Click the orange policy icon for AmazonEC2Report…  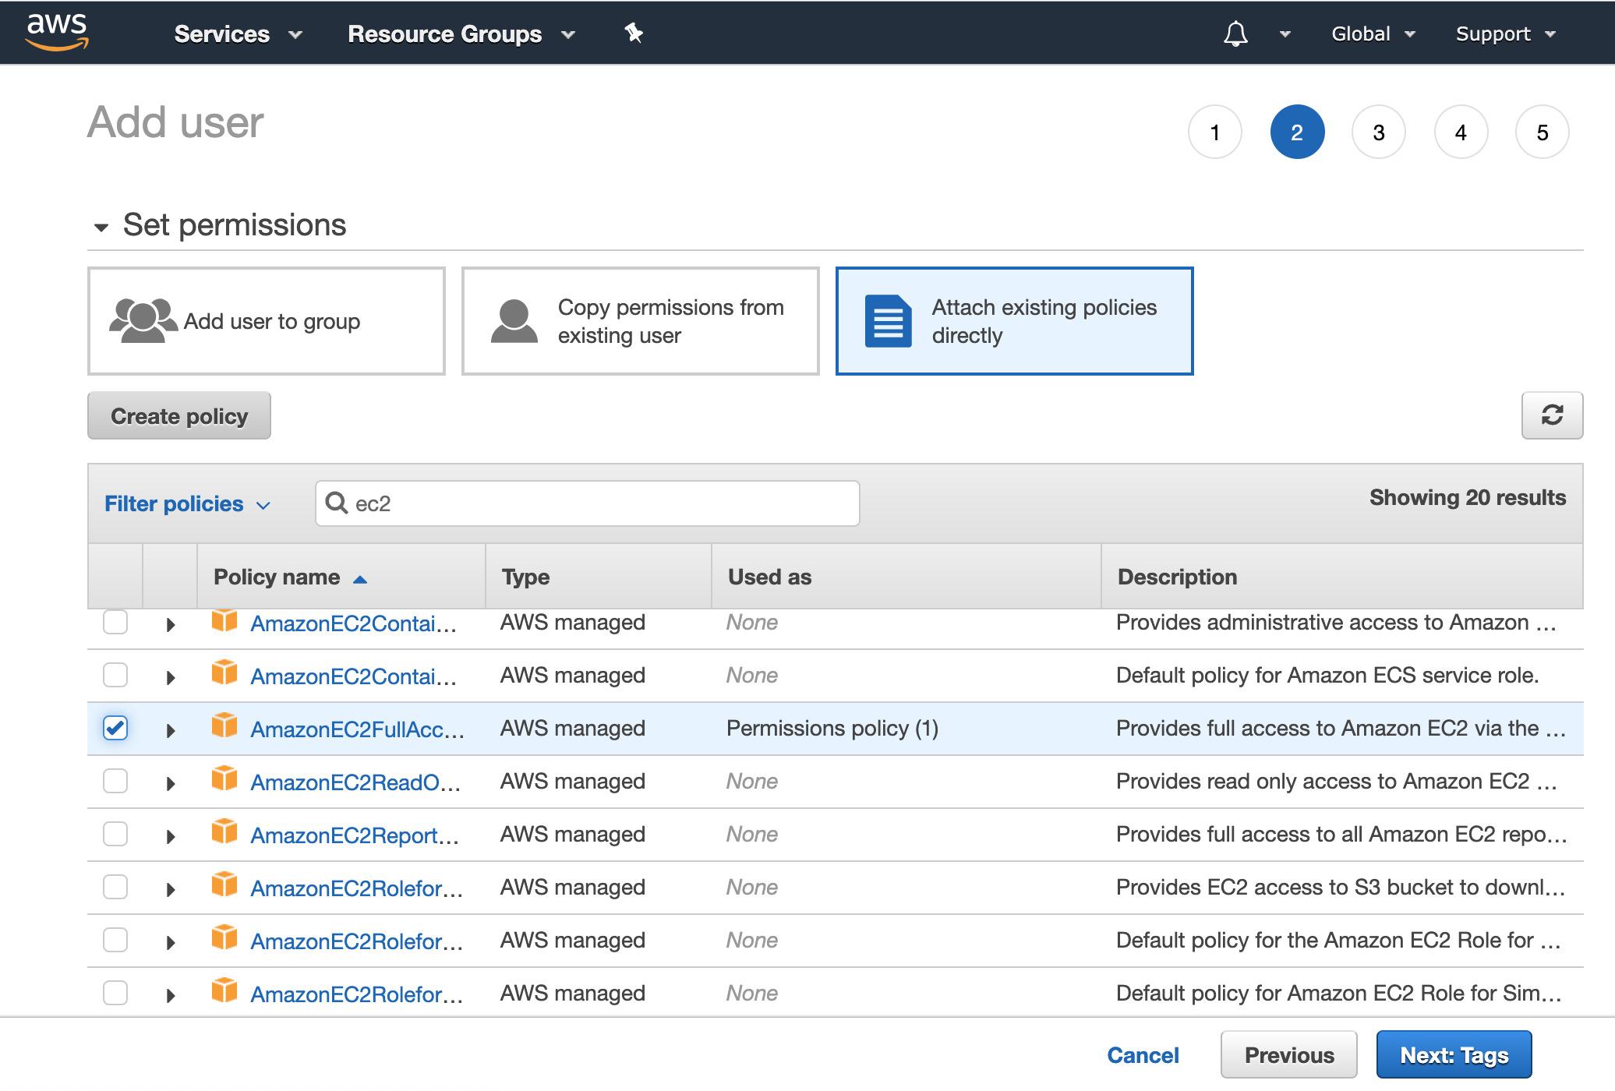(224, 831)
